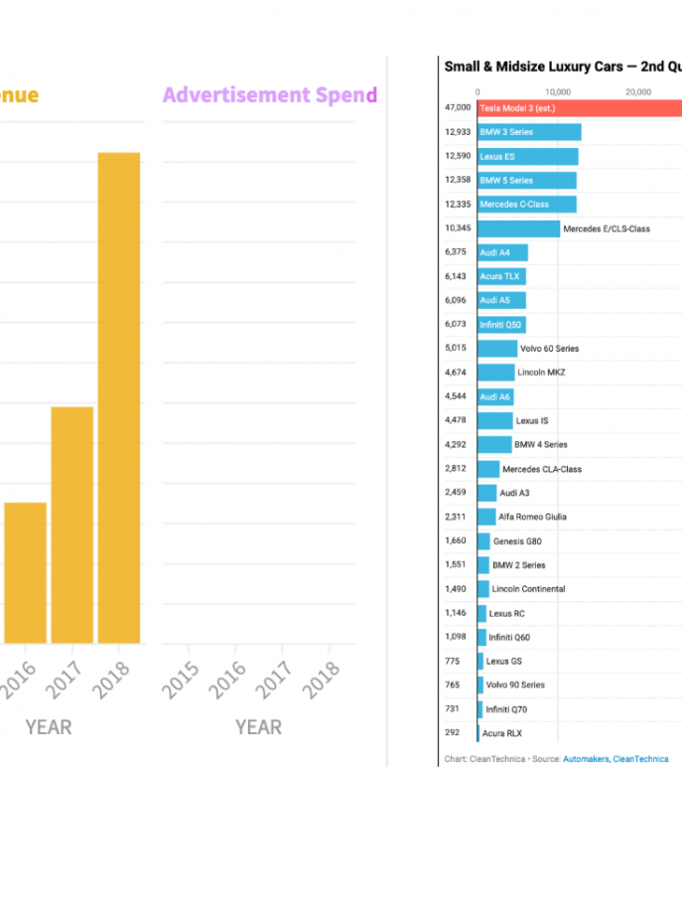Click the 2018 revenue bar
The image size is (682, 910).
click(119, 397)
